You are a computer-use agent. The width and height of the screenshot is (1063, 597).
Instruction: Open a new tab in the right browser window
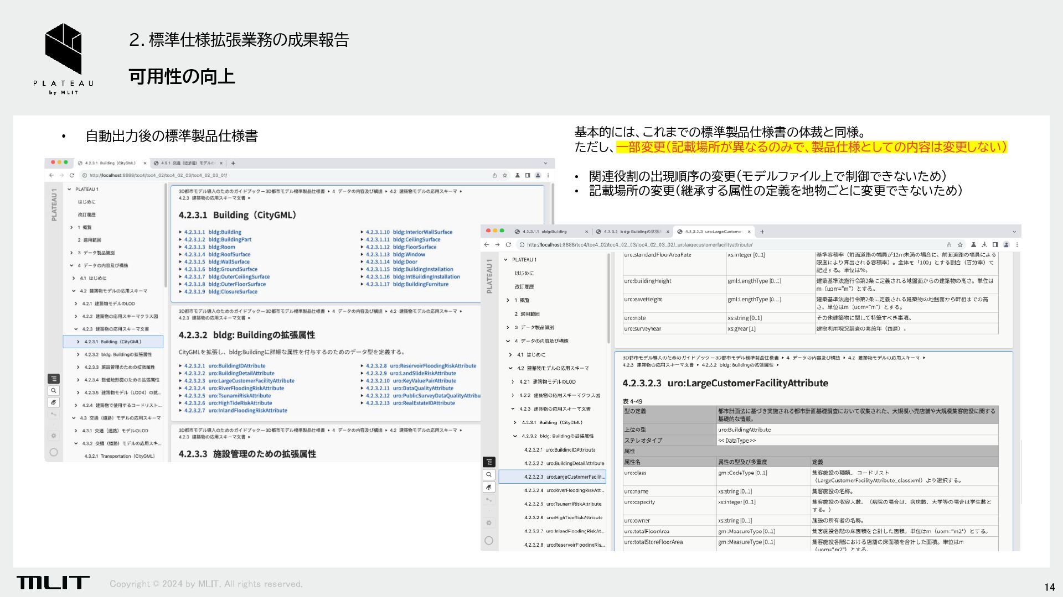(762, 232)
